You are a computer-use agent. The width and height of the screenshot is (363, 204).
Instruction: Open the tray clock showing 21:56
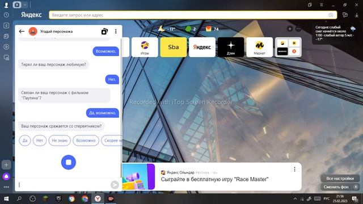click(x=340, y=199)
